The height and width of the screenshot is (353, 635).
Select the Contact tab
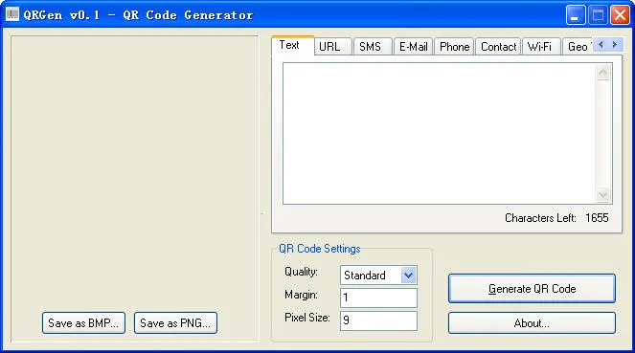tap(499, 47)
